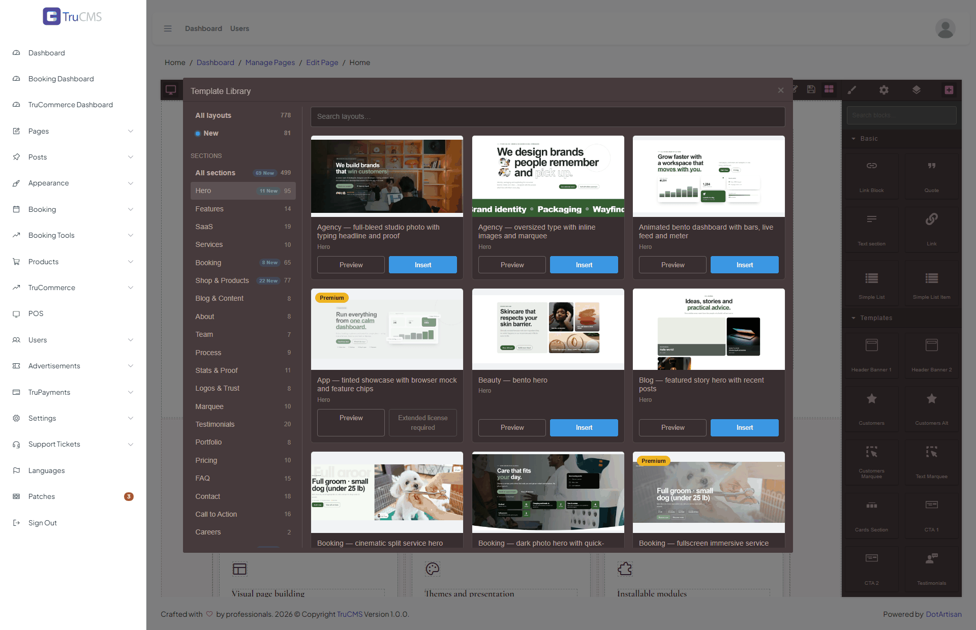Collapse the Basic blocks group
The width and height of the screenshot is (976, 630).
pyautogui.click(x=901, y=138)
